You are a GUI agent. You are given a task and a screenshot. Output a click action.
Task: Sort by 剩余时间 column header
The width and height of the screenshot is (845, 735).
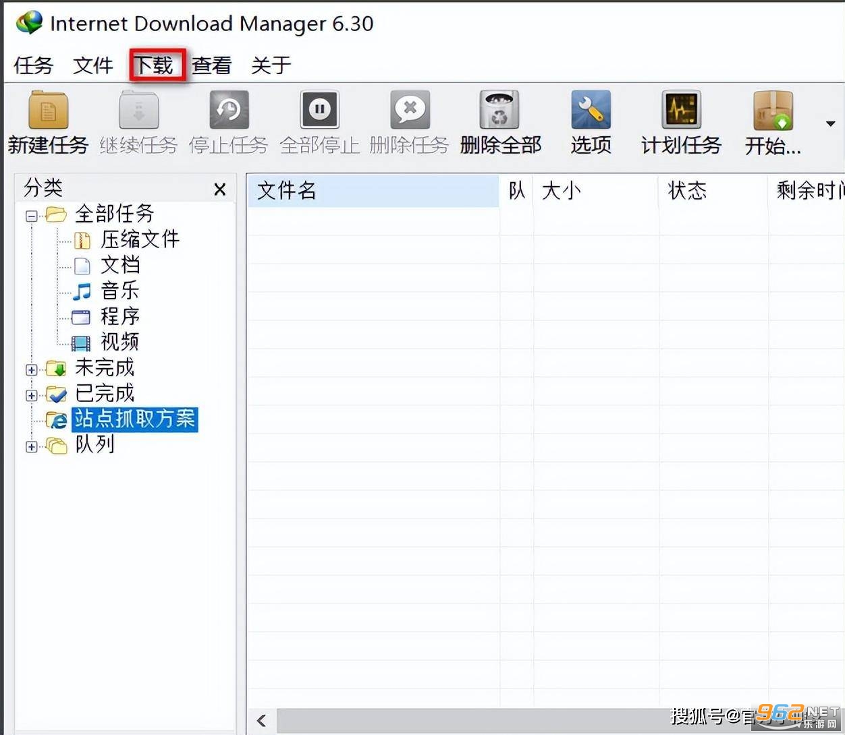coord(807,191)
